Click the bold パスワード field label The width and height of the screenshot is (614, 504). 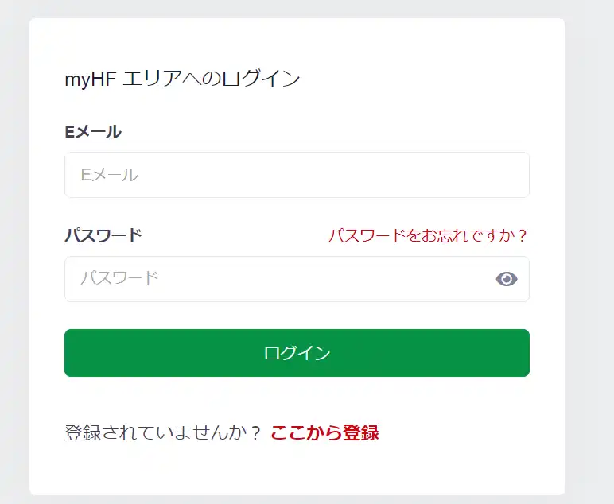103,236
